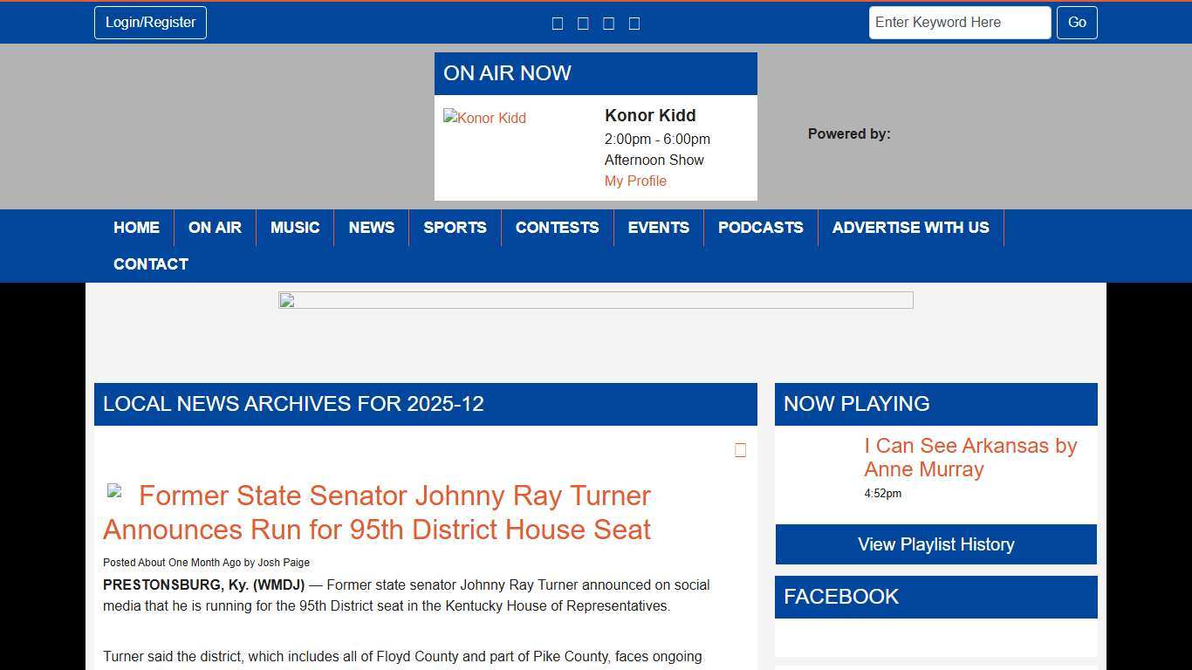Screen dimensions: 1192x670
Task: Open the HOME menu item
Action: 136,228
